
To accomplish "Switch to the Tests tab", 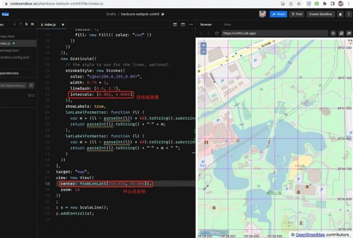I will pos(227,25).
